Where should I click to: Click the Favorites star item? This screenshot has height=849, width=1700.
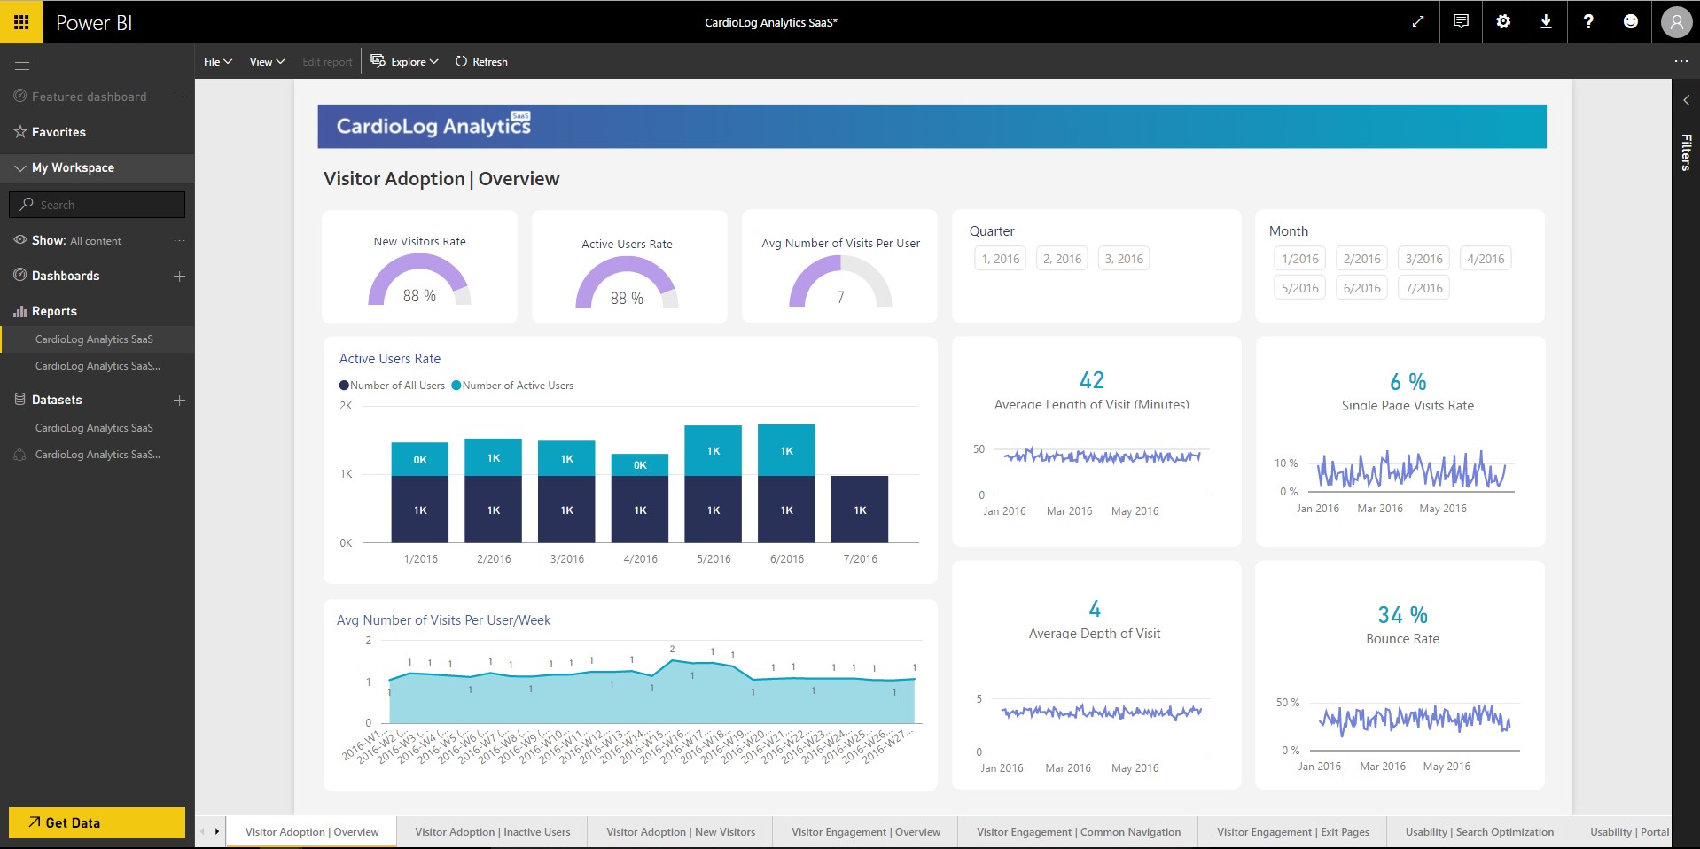[x=51, y=132]
